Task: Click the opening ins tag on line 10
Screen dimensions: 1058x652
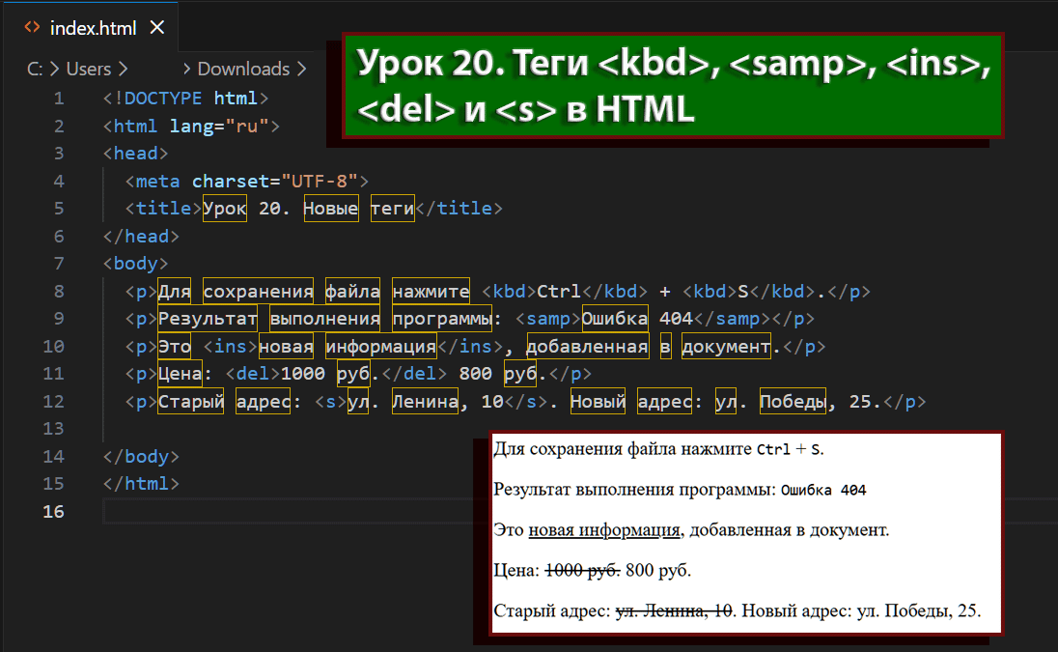Action: (x=230, y=346)
